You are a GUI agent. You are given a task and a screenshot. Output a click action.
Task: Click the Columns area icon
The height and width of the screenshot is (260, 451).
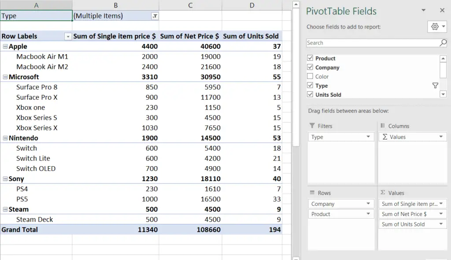pyautogui.click(x=383, y=126)
